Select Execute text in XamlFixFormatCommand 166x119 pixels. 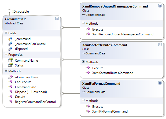pos(98,107)
